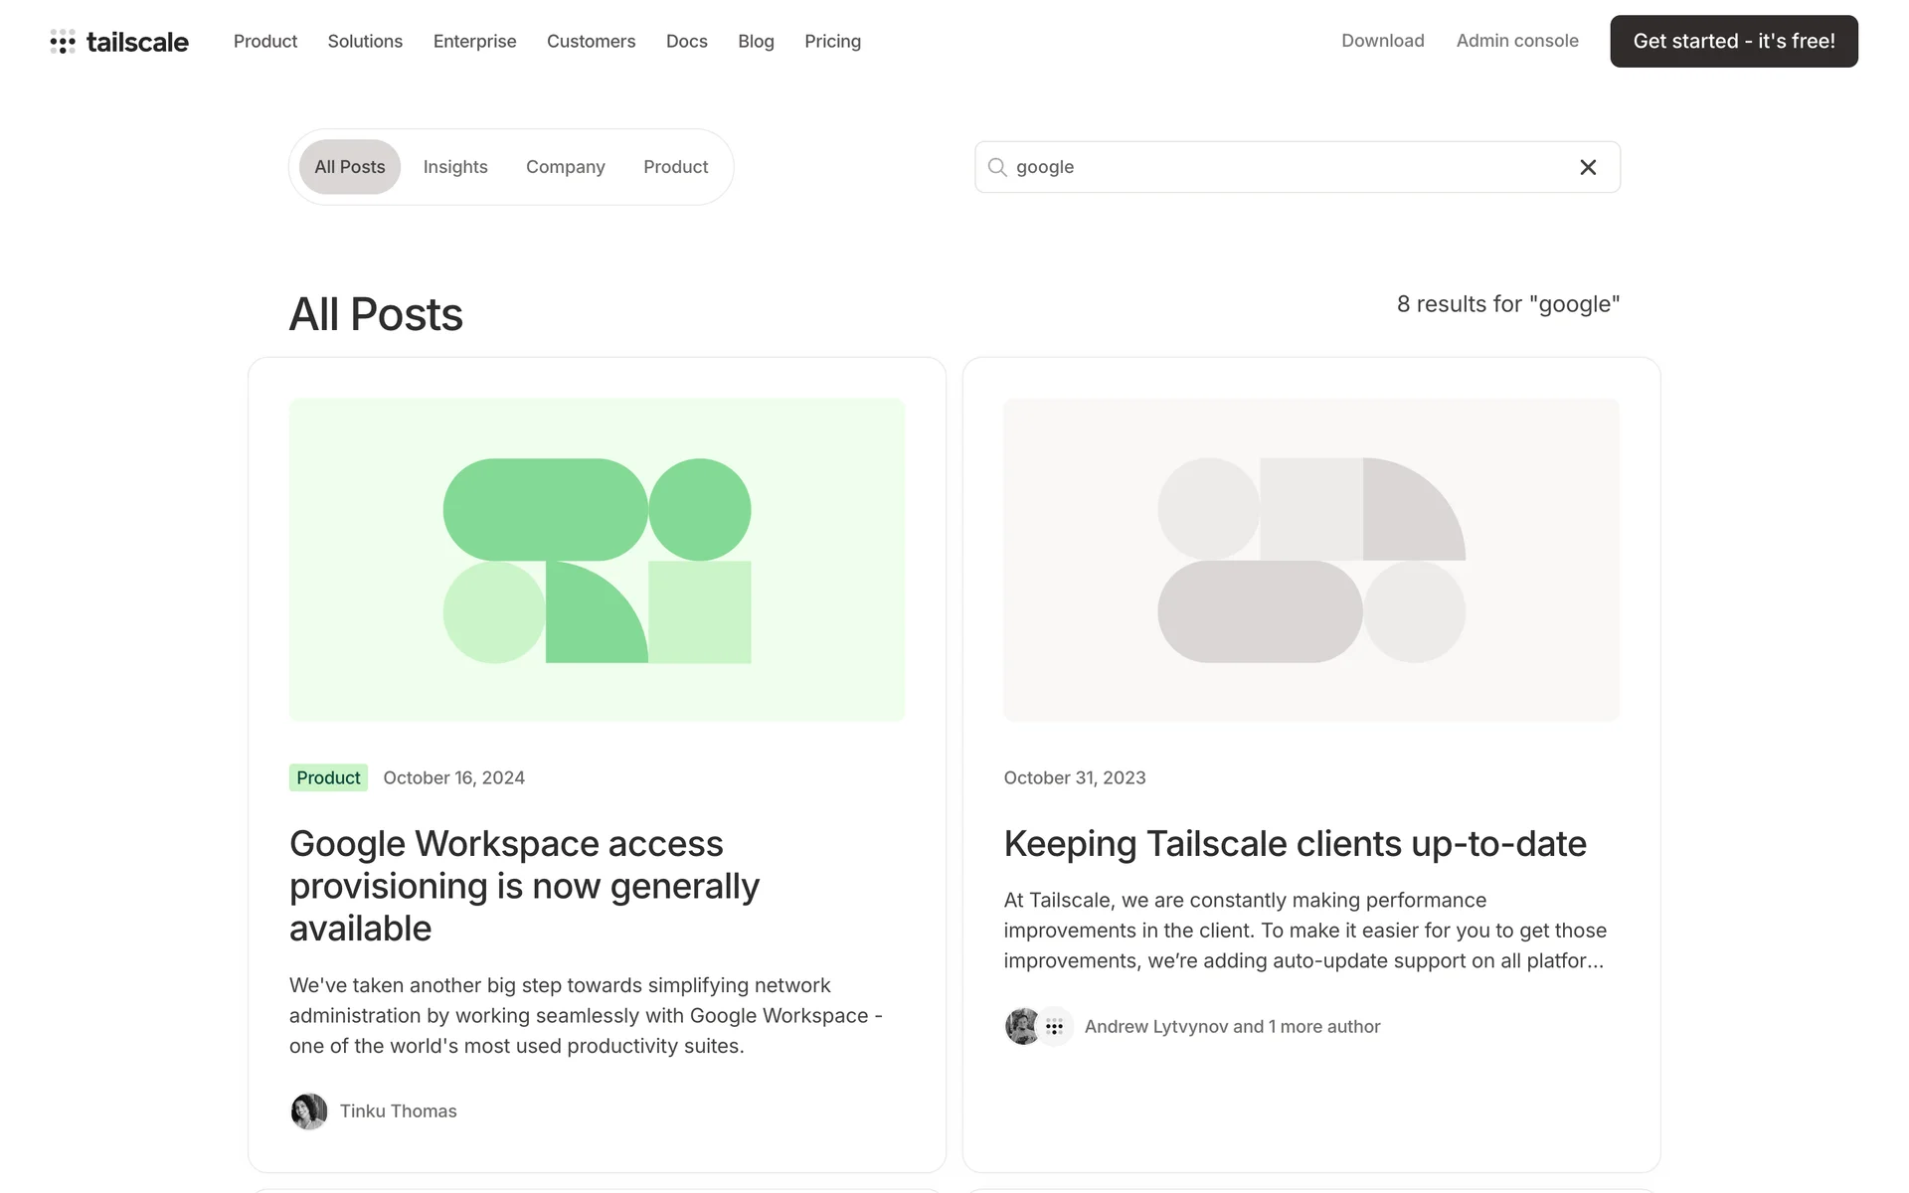
Task: Filter posts by the Product tab
Action: coord(675,167)
